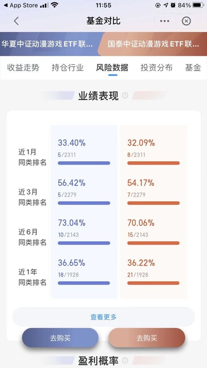The image size is (207, 368).
Task: Expand 查看更多 to show more data
Action: coord(103,317)
